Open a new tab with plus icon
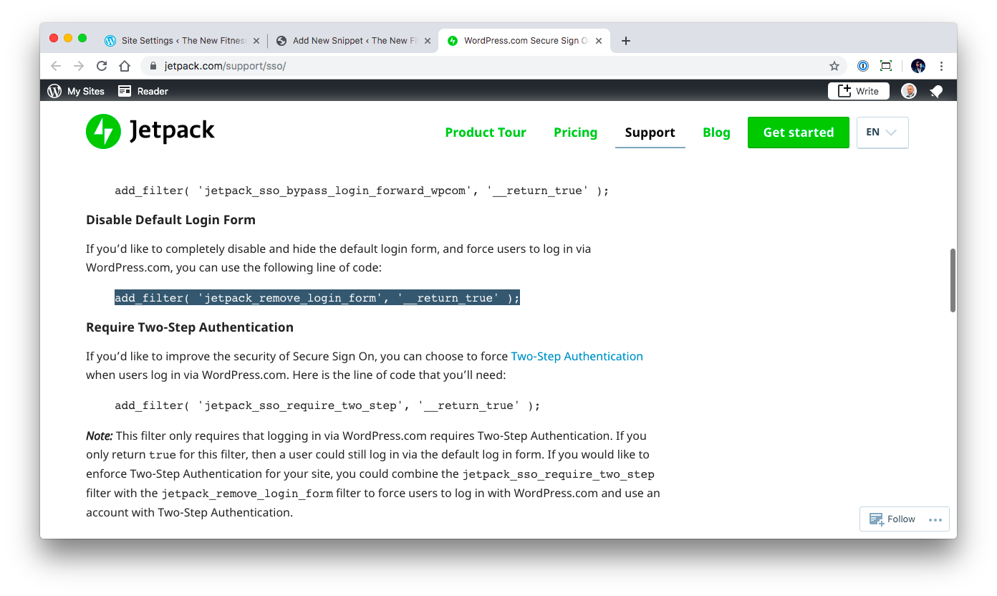This screenshot has height=596, width=997. coord(625,41)
